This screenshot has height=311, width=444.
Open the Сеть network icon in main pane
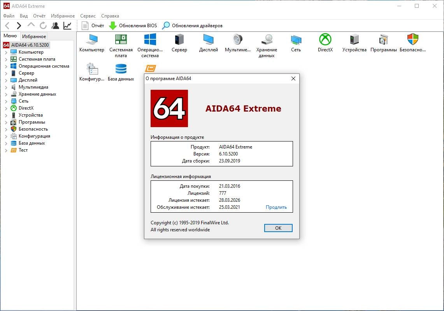coord(296,43)
